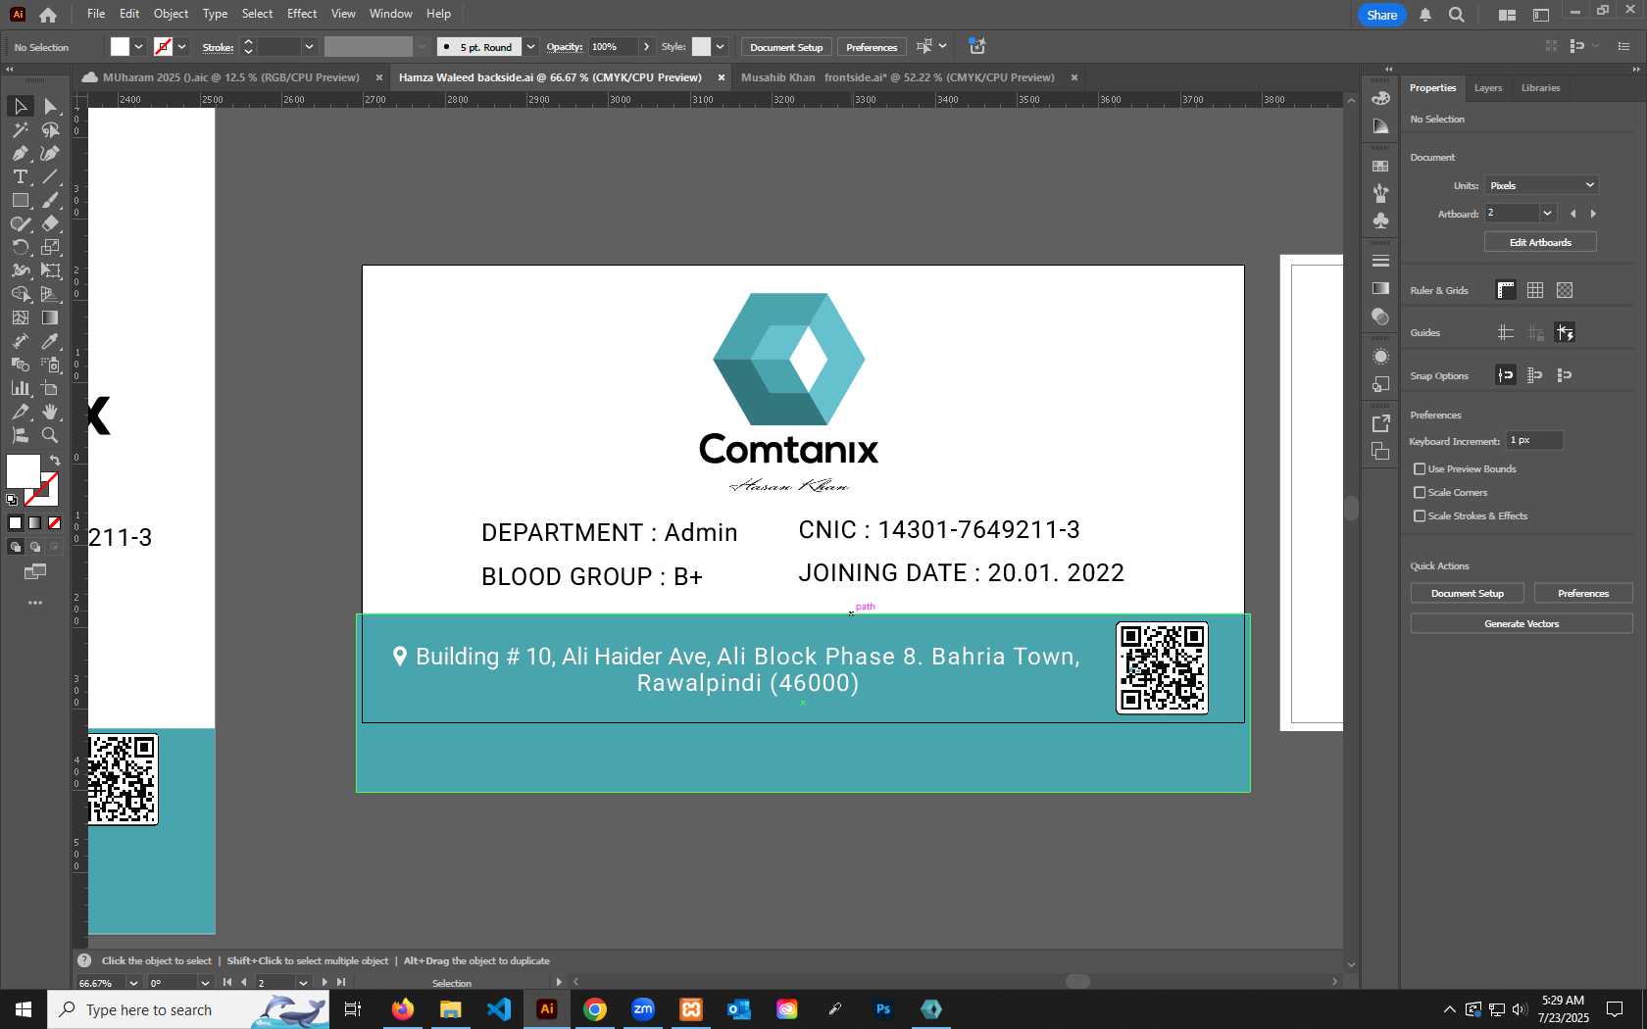Open the fill color dropdown in control bar

[x=138, y=47]
